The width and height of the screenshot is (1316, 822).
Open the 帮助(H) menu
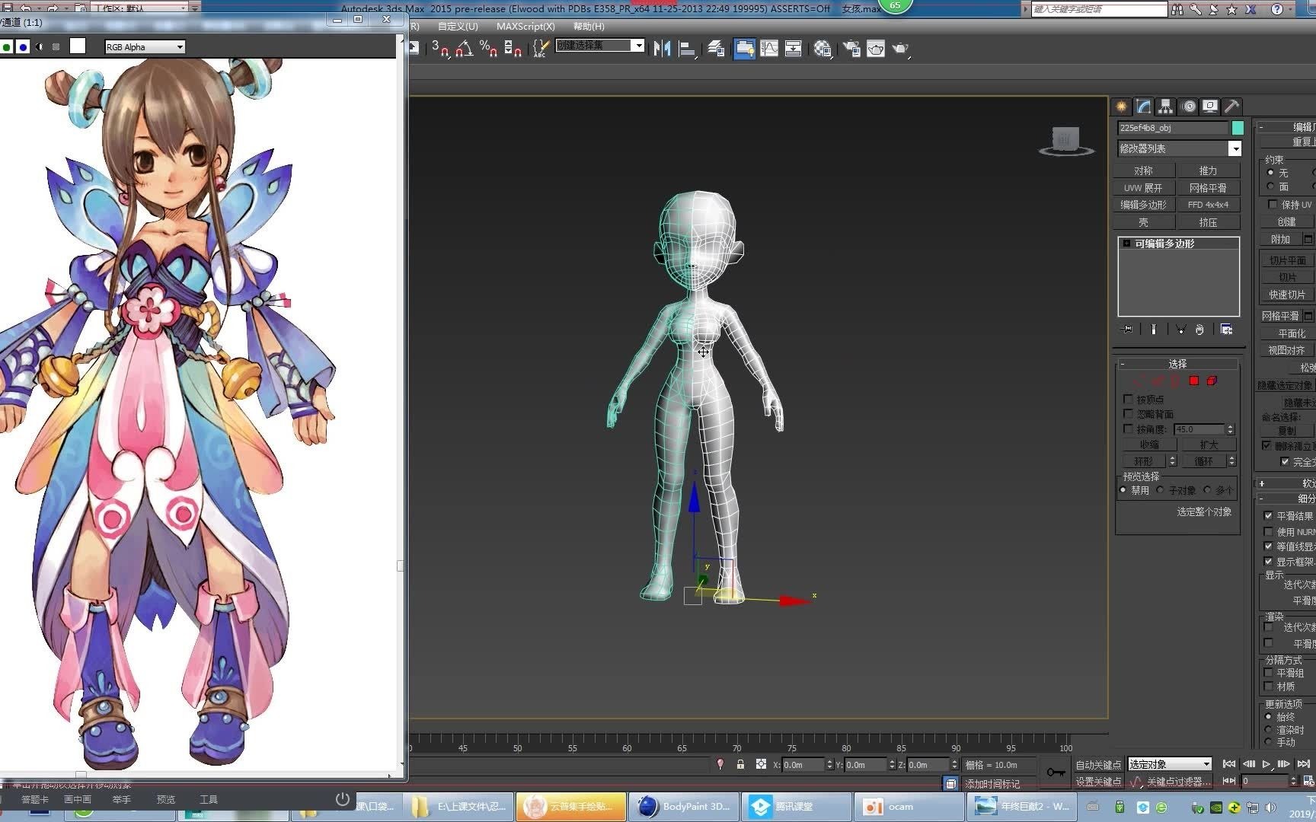[x=589, y=26]
